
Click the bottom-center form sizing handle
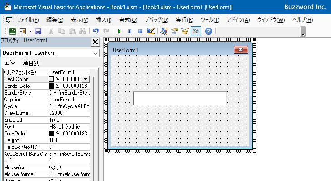pyautogui.click(x=180, y=152)
